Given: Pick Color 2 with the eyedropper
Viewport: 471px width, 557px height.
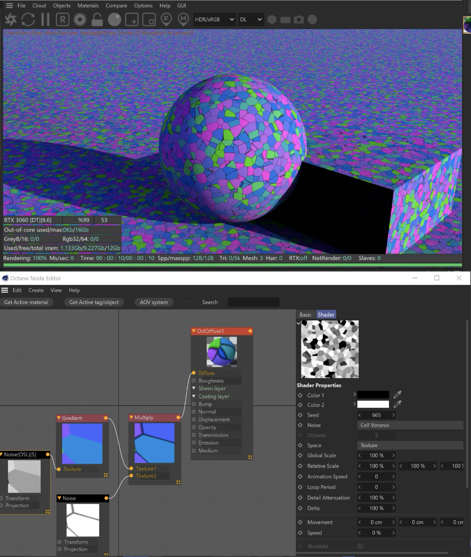Looking at the screenshot, I should [x=398, y=404].
